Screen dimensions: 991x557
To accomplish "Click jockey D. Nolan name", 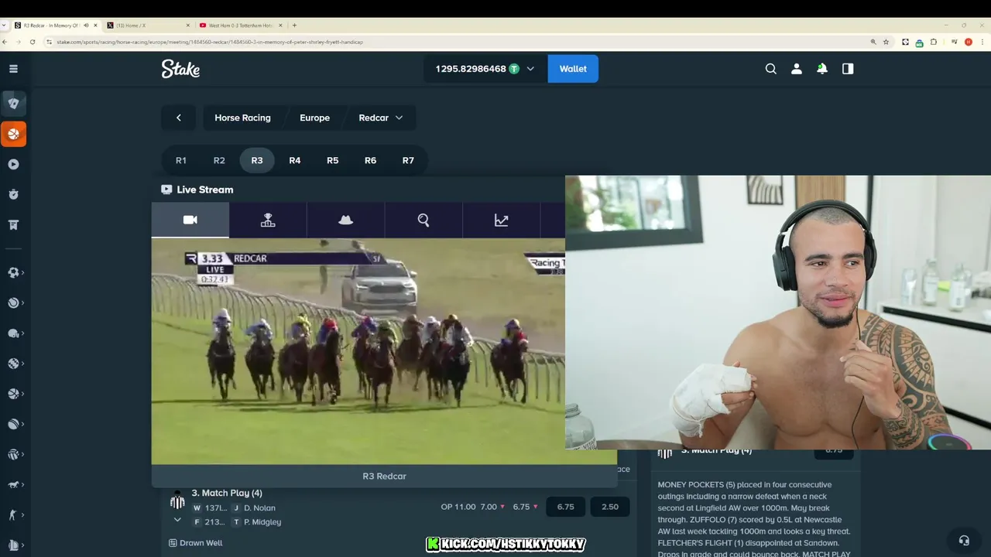I will 259,508.
